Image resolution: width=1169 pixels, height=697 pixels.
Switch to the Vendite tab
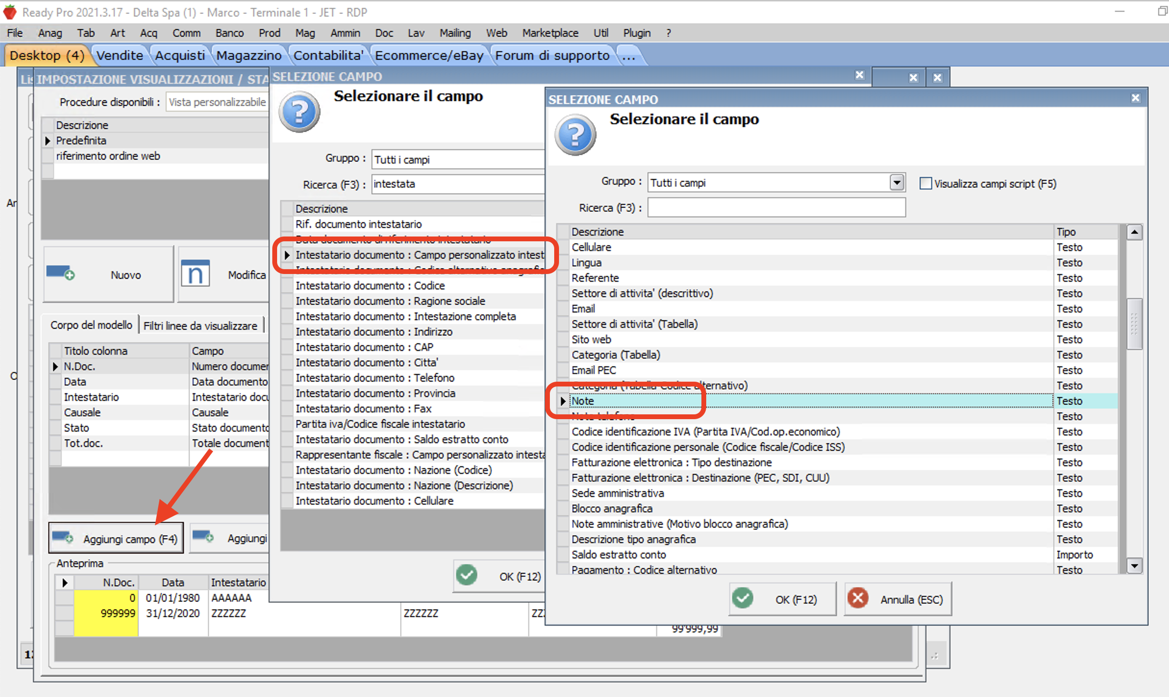120,55
